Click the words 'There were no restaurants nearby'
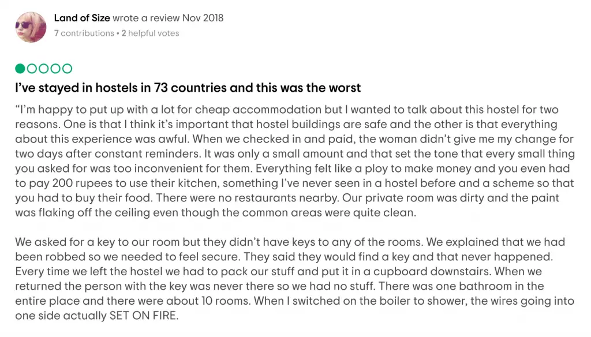 pos(247,198)
